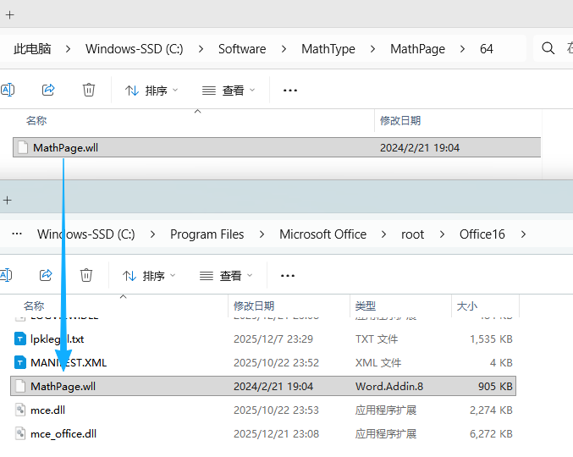Click 2025/12/7 23:29 date cell

click(x=273, y=339)
